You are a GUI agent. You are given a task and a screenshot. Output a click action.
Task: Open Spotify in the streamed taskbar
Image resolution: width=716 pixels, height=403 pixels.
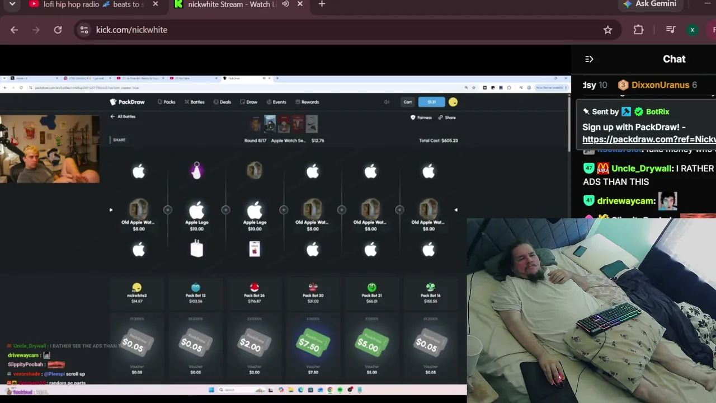click(340, 390)
